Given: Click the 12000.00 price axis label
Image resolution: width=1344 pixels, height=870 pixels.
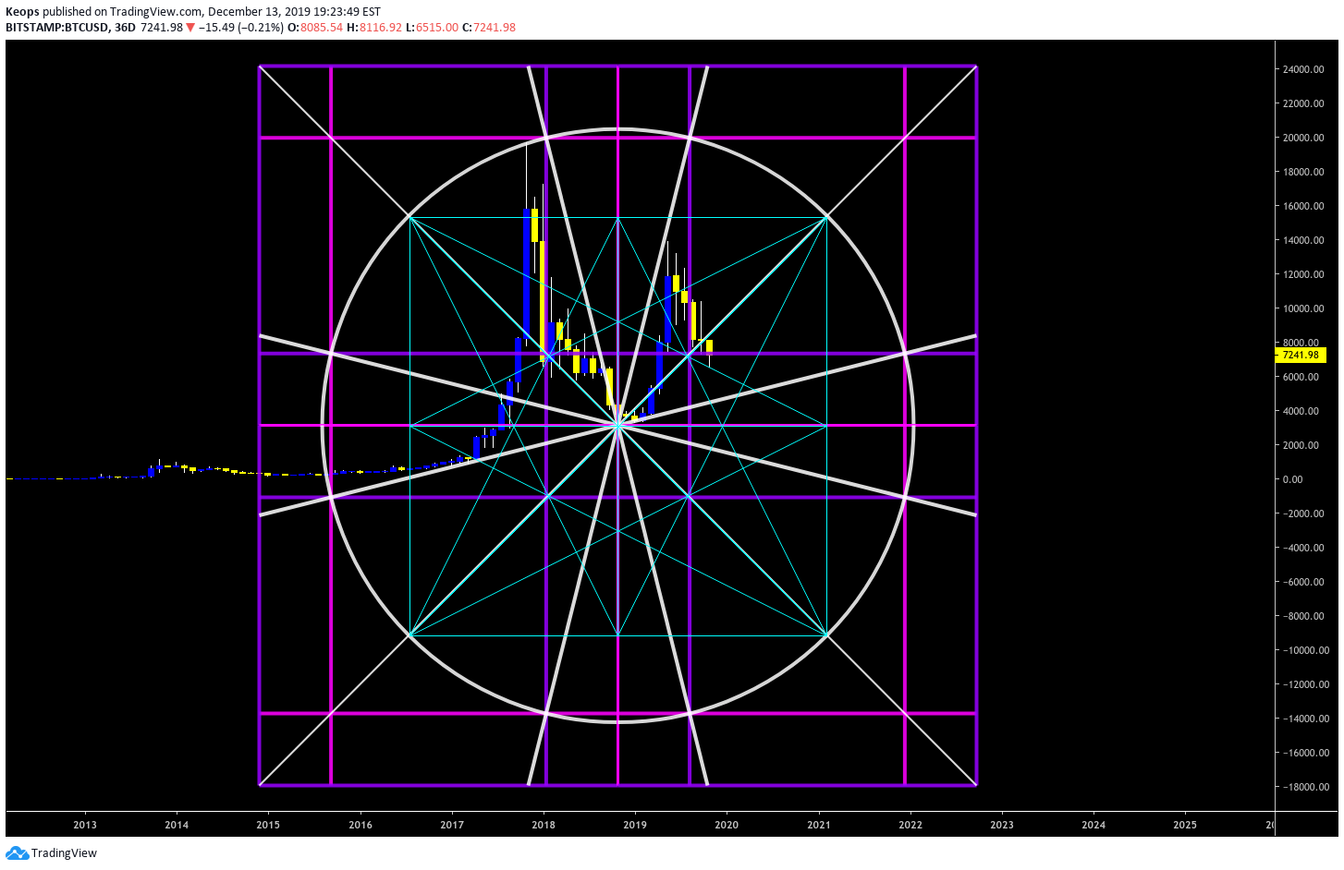Looking at the screenshot, I should pyautogui.click(x=1303, y=274).
